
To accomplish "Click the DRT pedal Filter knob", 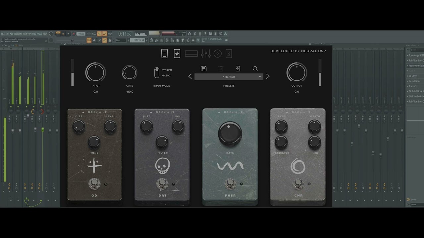I will click(x=162, y=142).
